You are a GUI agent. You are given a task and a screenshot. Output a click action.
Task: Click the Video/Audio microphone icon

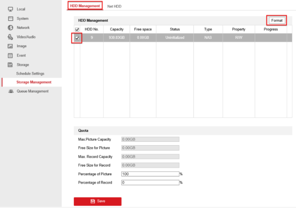click(x=11, y=37)
